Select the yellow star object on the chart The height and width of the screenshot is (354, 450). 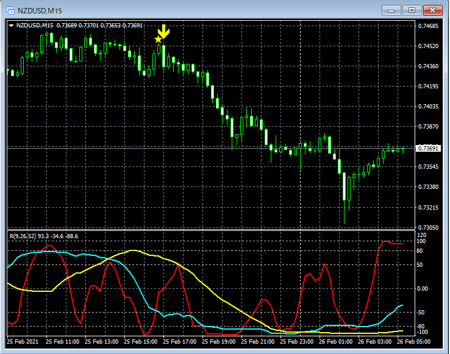coord(158,39)
